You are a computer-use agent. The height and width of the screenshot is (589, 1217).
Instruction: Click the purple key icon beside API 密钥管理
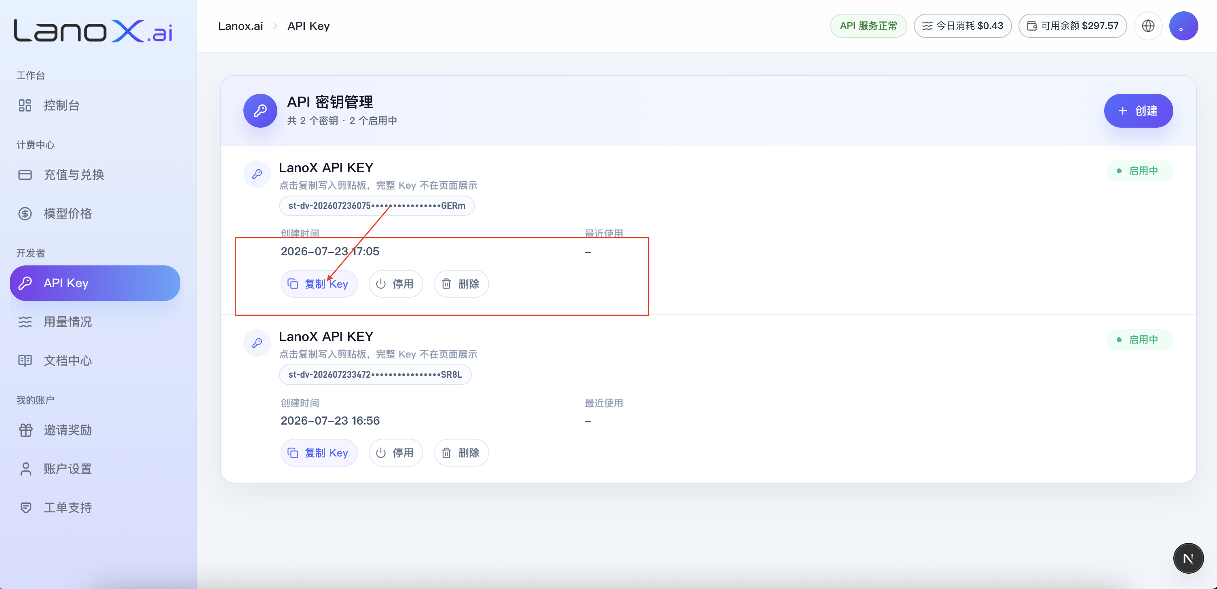260,111
